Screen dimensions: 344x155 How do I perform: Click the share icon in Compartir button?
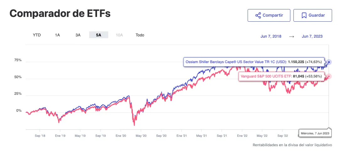tap(258, 15)
